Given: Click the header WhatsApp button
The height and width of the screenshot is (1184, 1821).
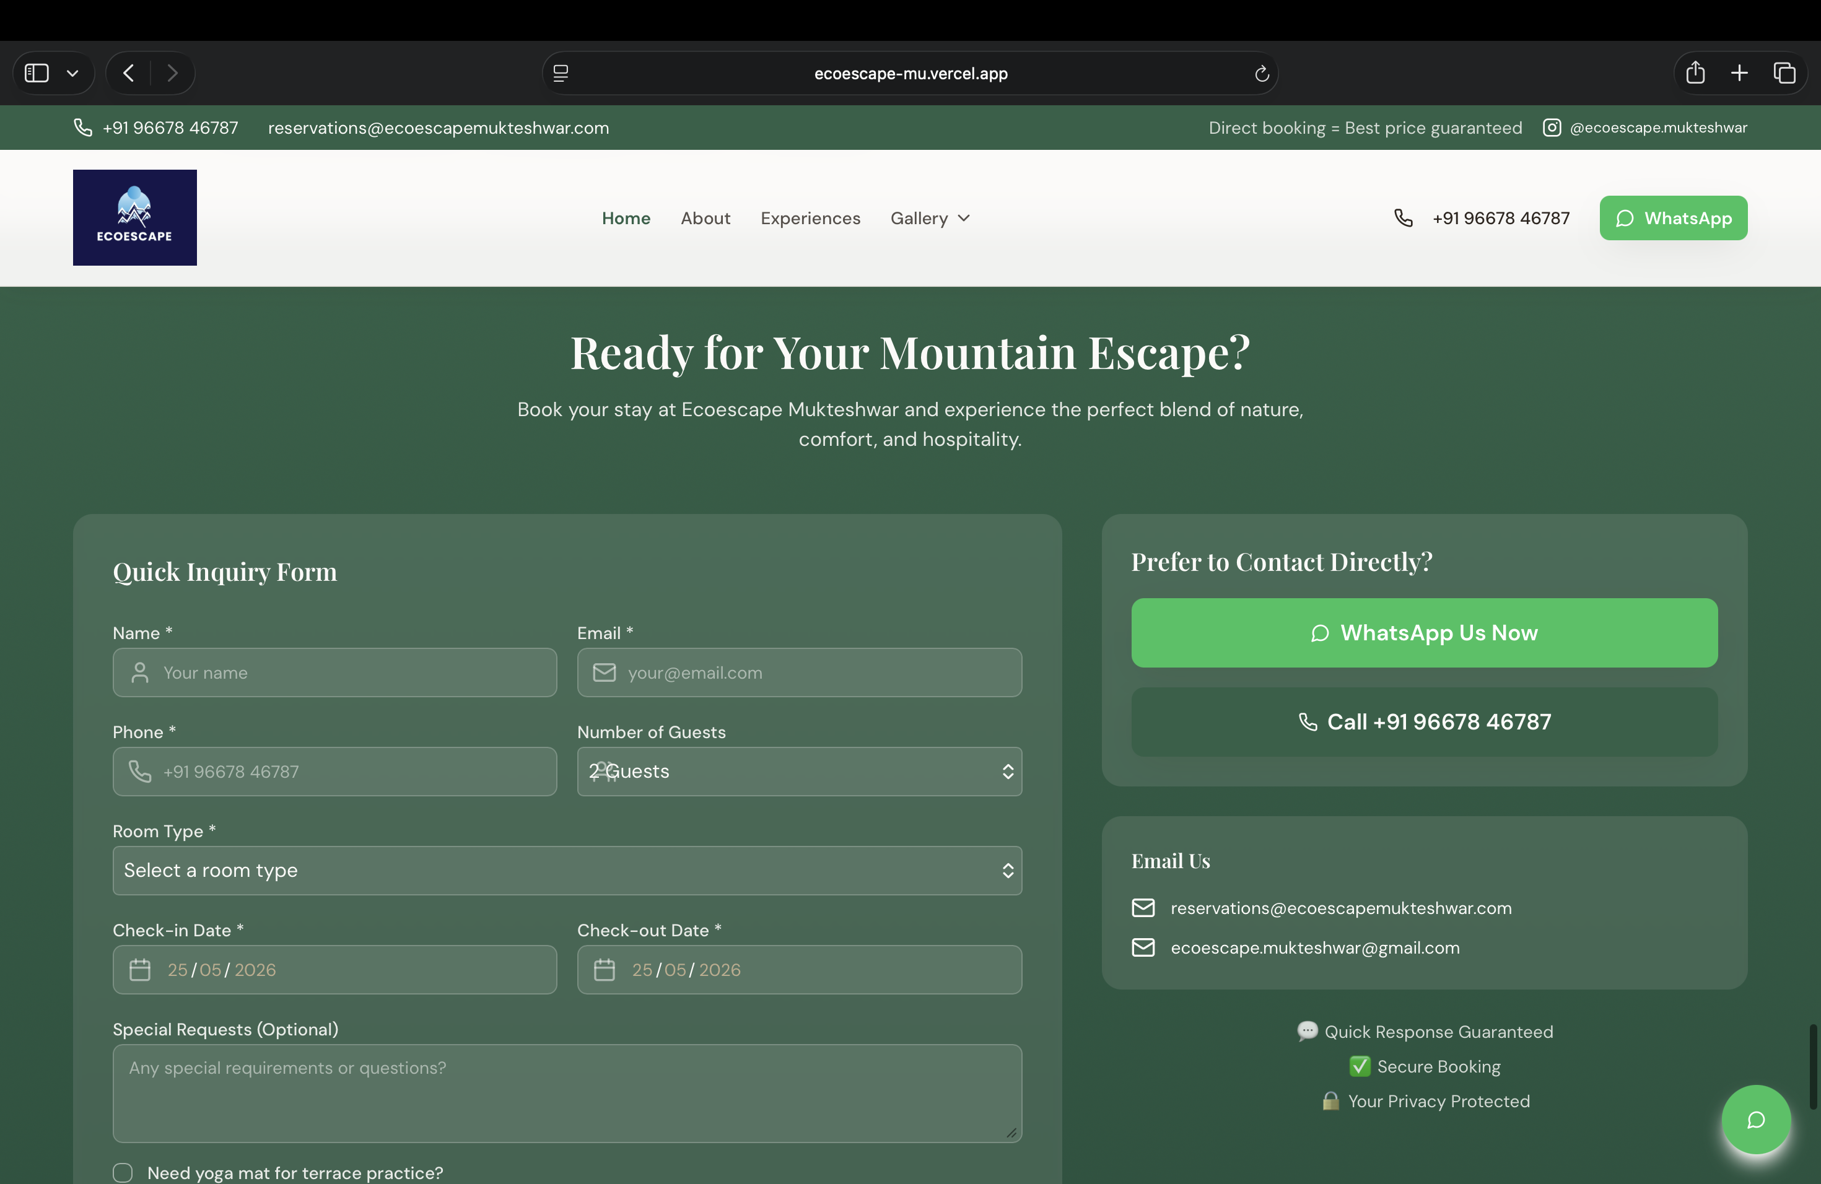Looking at the screenshot, I should click(1674, 218).
